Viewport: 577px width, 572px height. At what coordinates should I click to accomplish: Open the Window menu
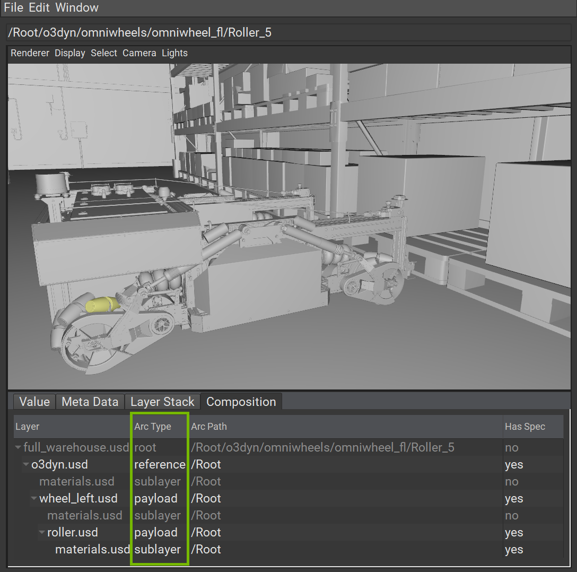(77, 8)
